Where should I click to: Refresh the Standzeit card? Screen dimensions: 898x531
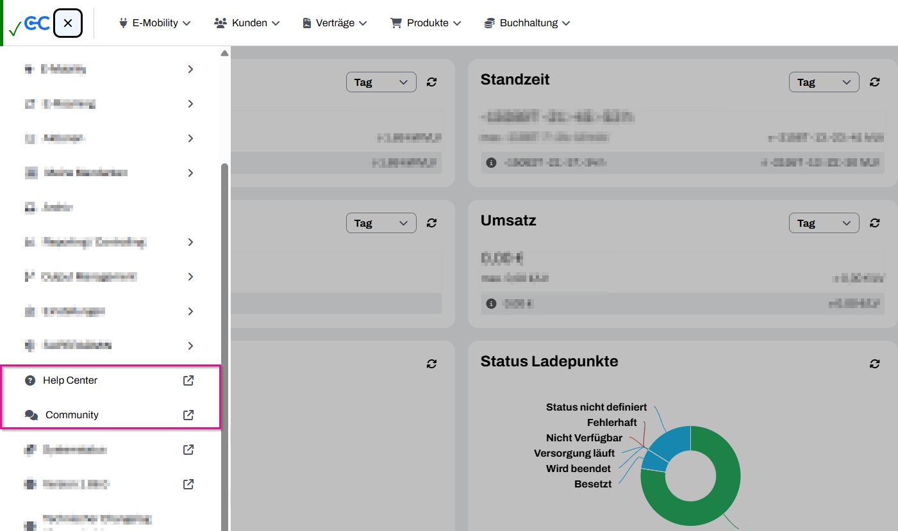point(875,82)
